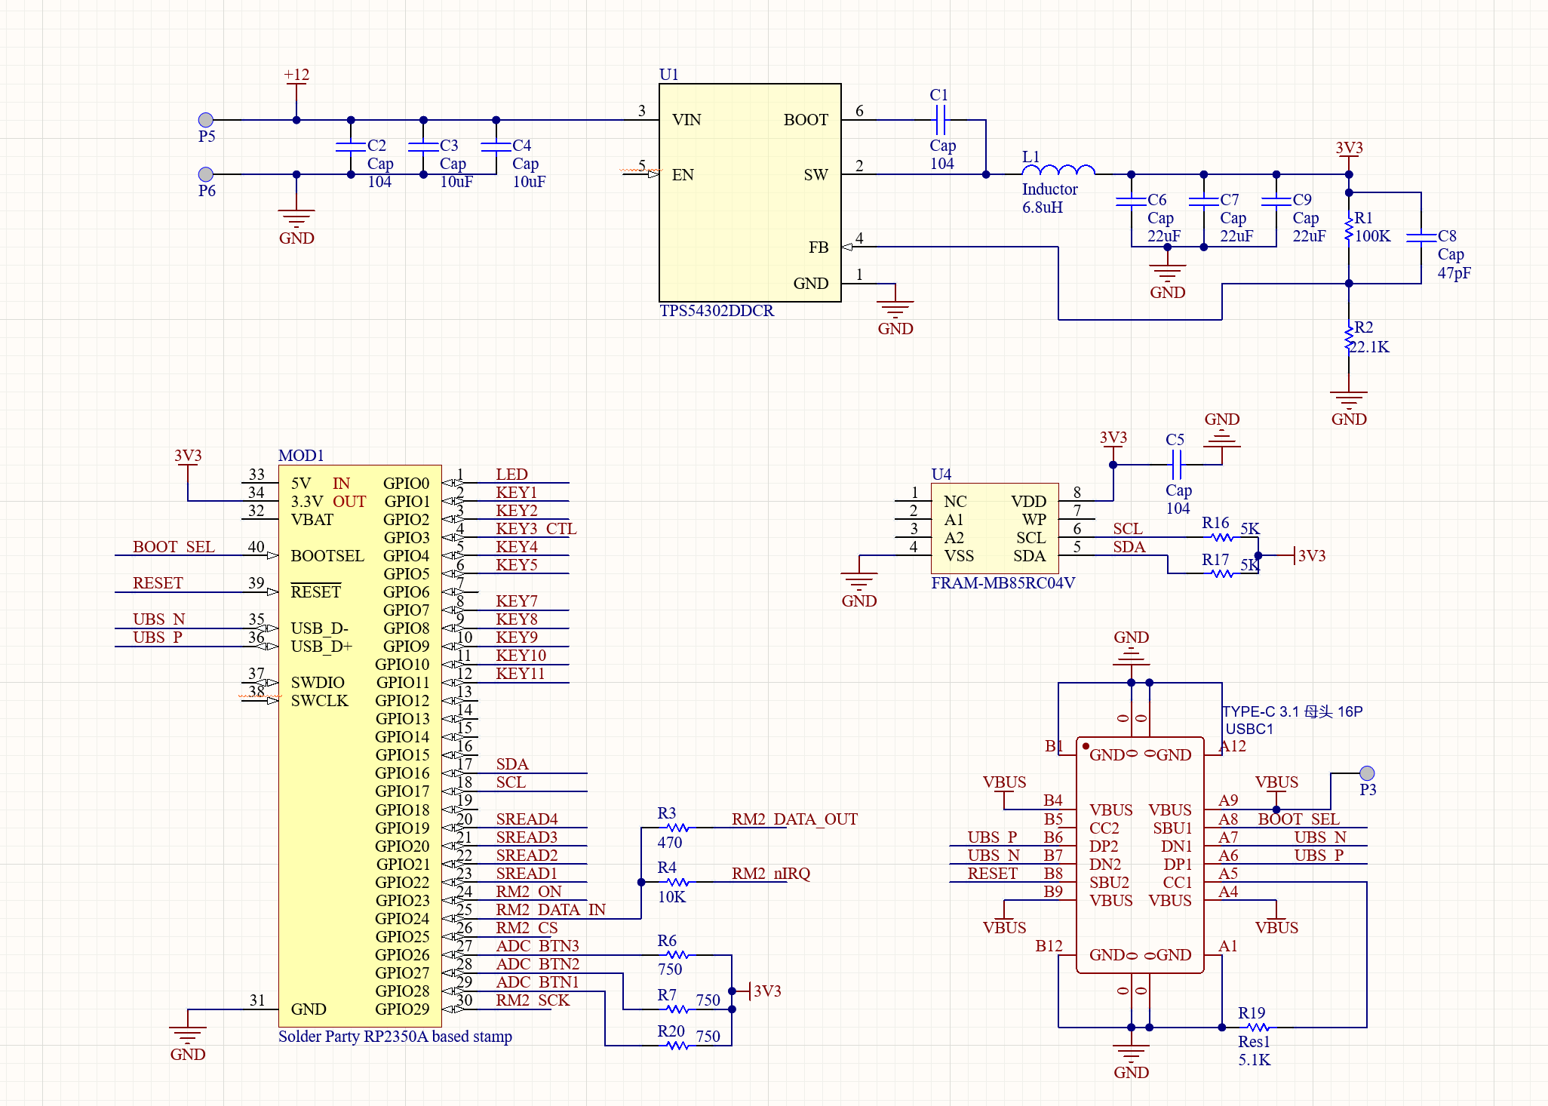Click test point P3 near VBUS
This screenshot has height=1106, width=1548.
[x=1367, y=773]
